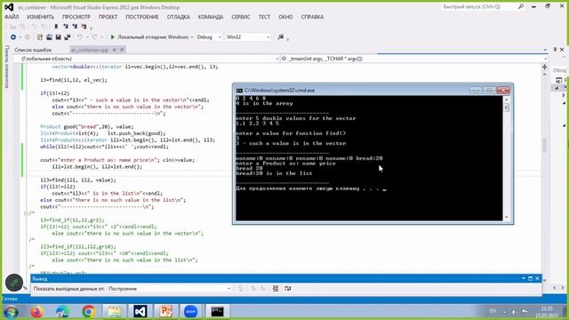Switch to cmd.exe taskbar button
The height and width of the screenshot is (320, 569).
pos(217,311)
